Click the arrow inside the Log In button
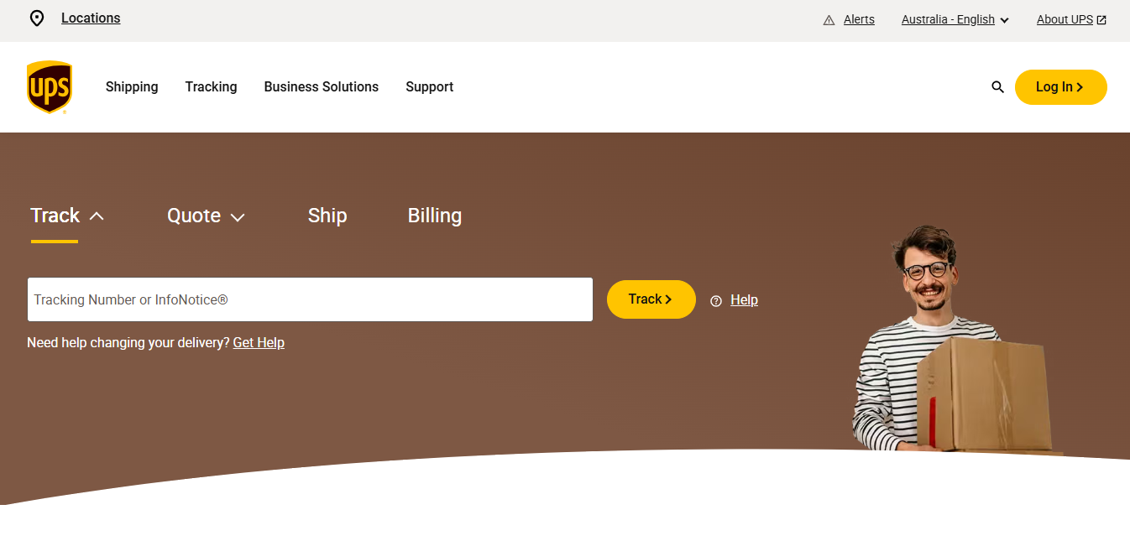Image resolution: width=1130 pixels, height=541 pixels. (x=1080, y=86)
